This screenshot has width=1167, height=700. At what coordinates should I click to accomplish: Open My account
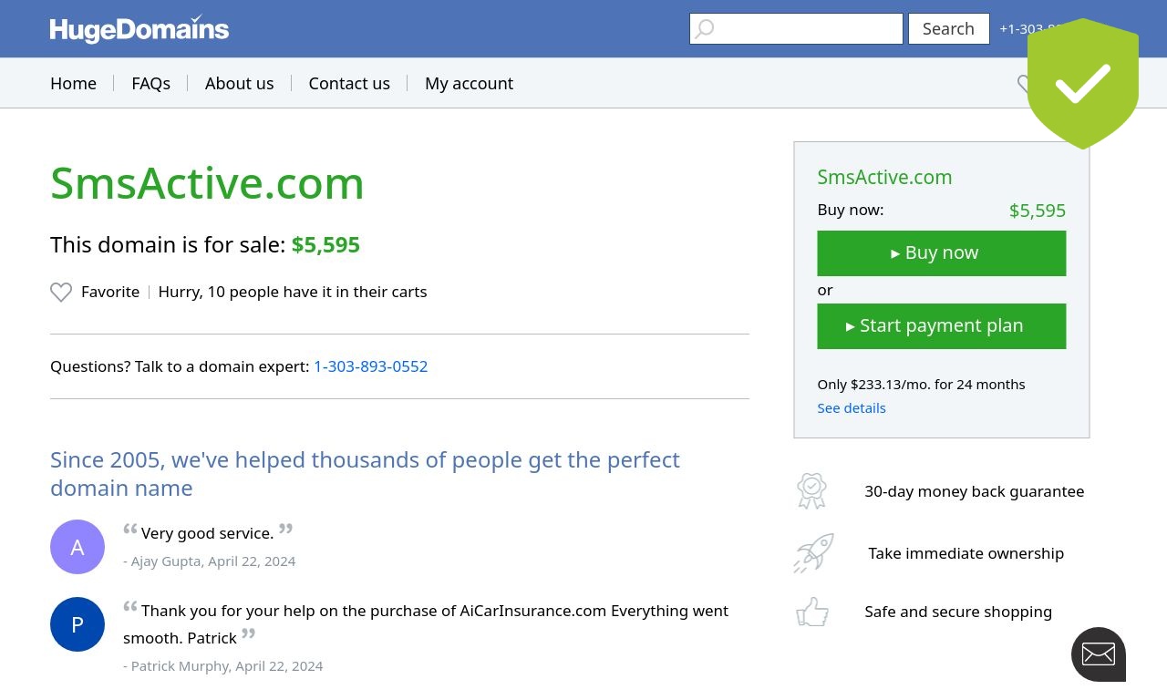click(x=469, y=83)
